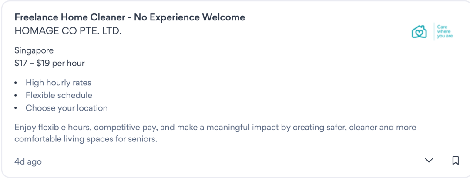Click "No Experience Welcome" in the title
The image size is (470, 178).
189,17
